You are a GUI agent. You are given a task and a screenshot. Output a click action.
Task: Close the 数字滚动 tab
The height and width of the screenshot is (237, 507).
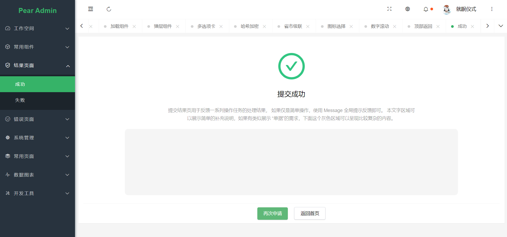pos(395,26)
